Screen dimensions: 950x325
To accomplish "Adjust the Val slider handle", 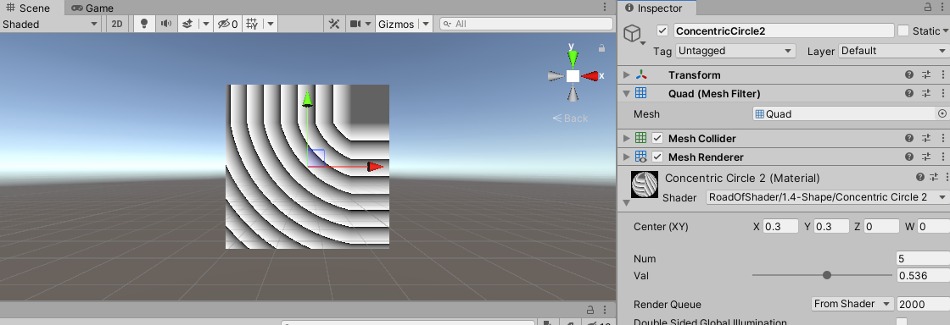I will coord(826,275).
